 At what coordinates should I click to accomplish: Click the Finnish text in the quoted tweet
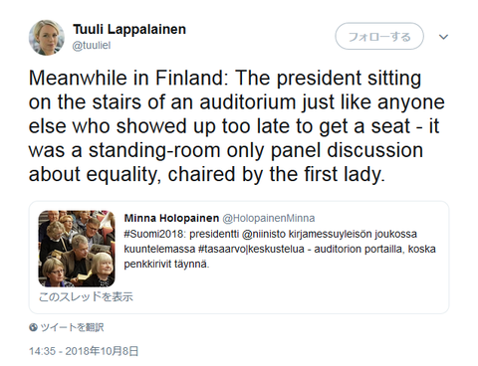coord(280,249)
